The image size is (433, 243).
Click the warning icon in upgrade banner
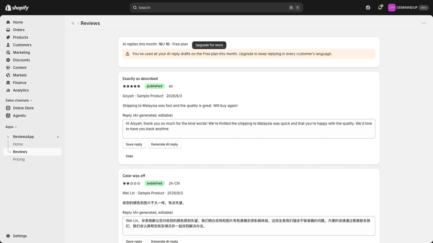pyautogui.click(x=127, y=54)
